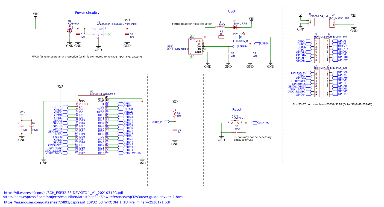Click the 'Power circuitry' section heading
The height and width of the screenshot is (207, 384).
click(87, 13)
